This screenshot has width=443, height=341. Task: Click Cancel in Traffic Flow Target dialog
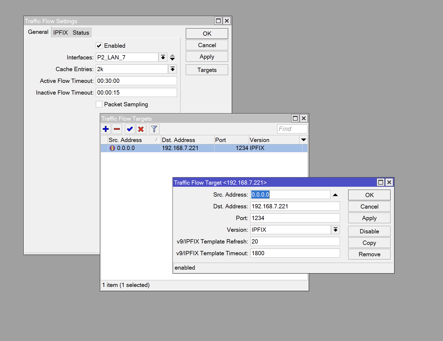click(369, 206)
